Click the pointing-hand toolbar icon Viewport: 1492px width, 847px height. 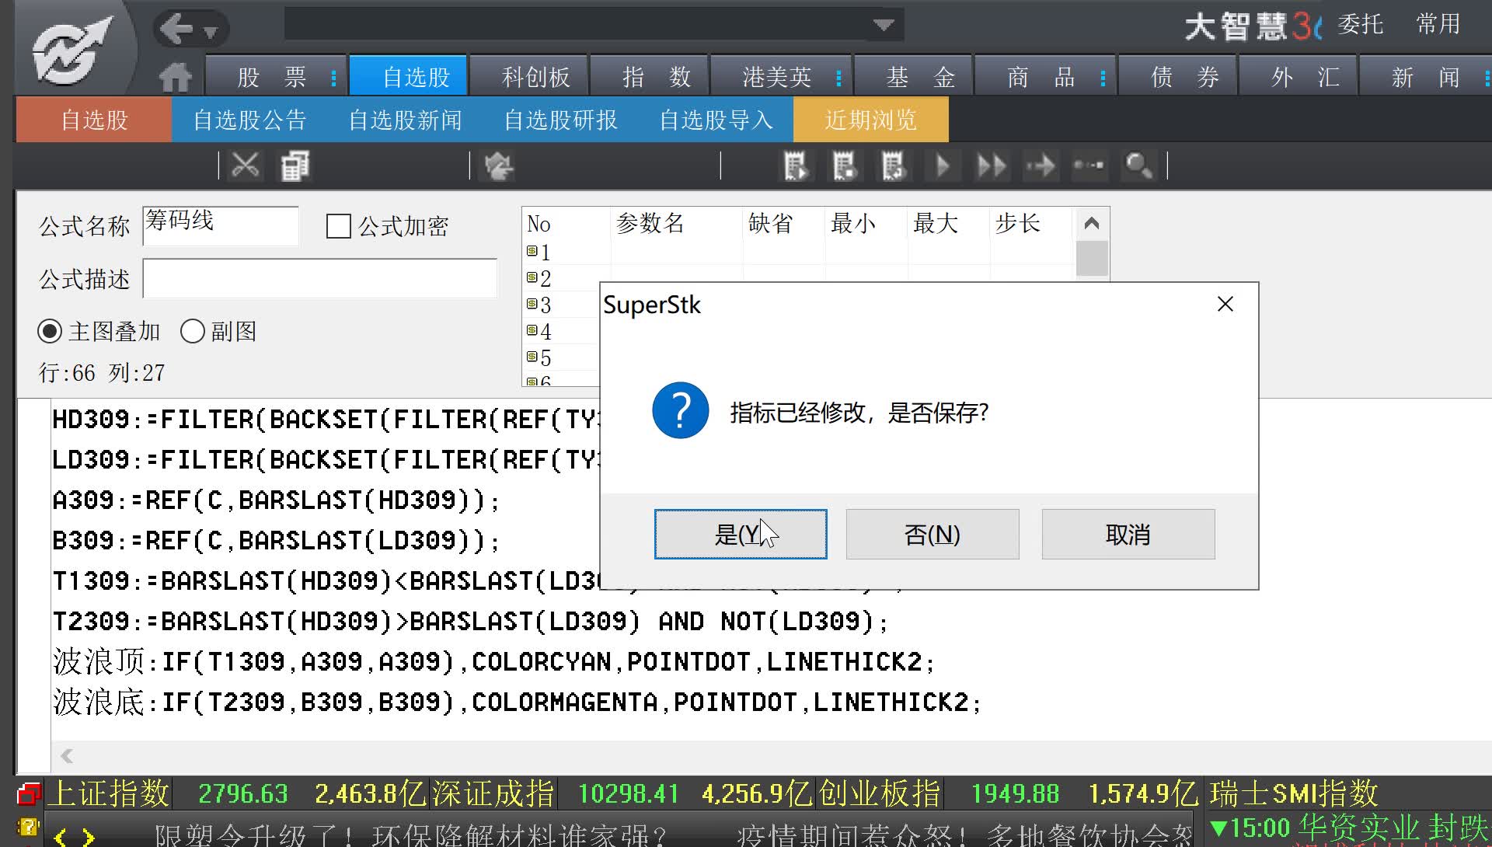pyautogui.click(x=499, y=166)
